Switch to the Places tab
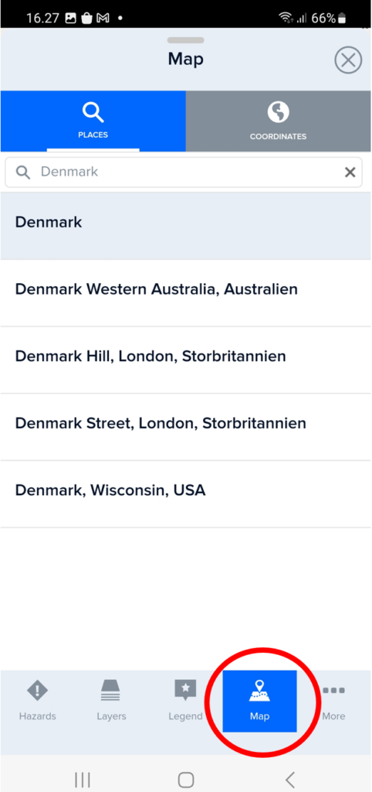The width and height of the screenshot is (372, 792). [93, 121]
